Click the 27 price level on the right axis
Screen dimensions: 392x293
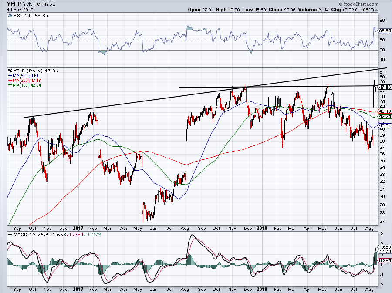click(x=382, y=221)
